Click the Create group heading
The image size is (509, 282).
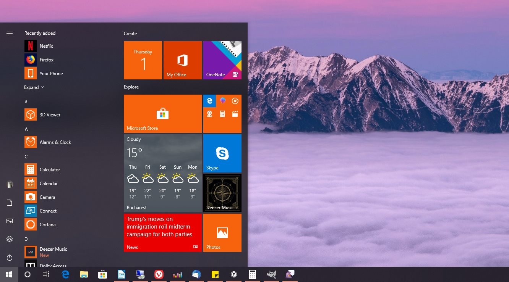point(130,34)
